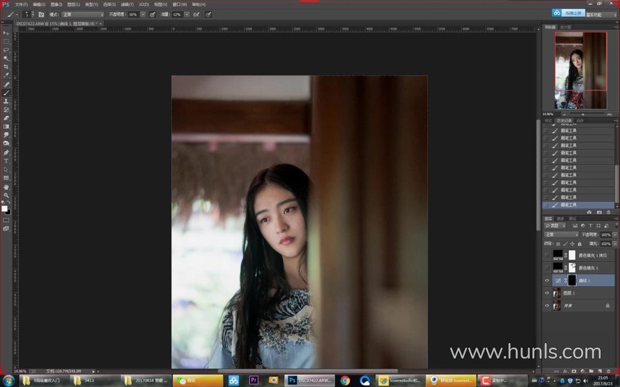Hide the 曲线 1 layer
Viewport: 620px width, 387px height.
tap(547, 280)
